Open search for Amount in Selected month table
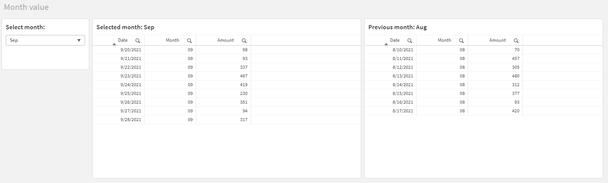The height and width of the screenshot is (183, 608). (x=244, y=41)
